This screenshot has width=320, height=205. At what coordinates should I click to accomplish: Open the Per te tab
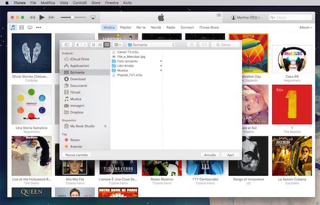(x=141, y=27)
